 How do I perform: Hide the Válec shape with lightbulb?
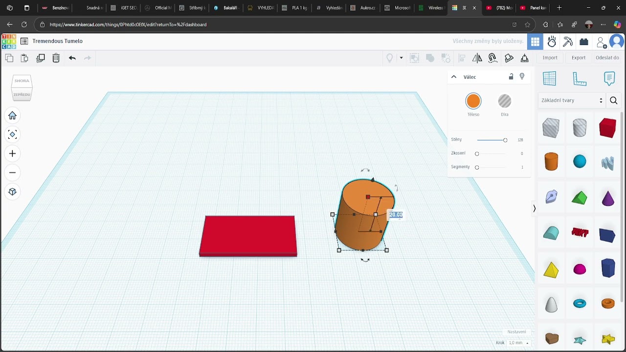pyautogui.click(x=522, y=77)
